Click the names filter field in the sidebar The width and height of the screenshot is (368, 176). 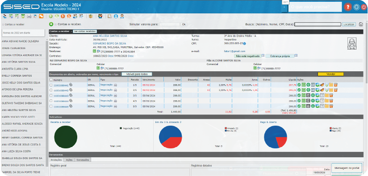[23, 33]
